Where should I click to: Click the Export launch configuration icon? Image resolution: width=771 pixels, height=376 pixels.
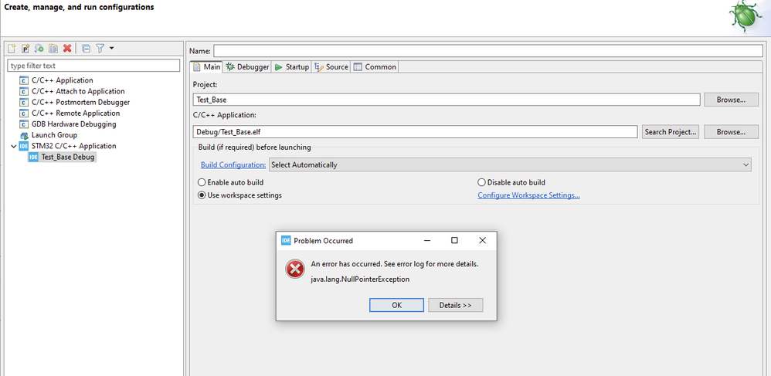coord(39,49)
